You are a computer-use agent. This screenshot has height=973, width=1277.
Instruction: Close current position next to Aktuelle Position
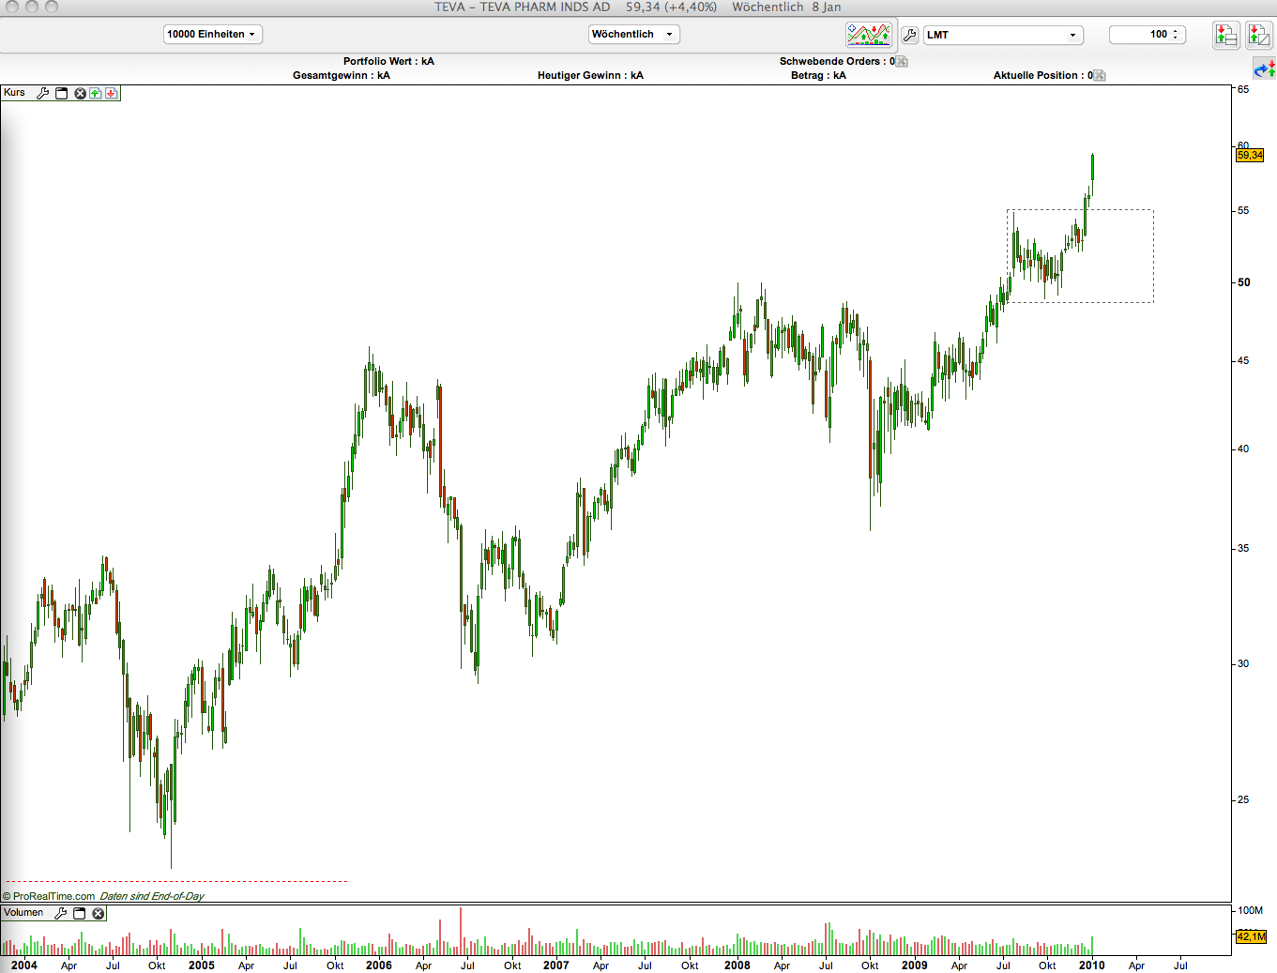pyautogui.click(x=1100, y=75)
